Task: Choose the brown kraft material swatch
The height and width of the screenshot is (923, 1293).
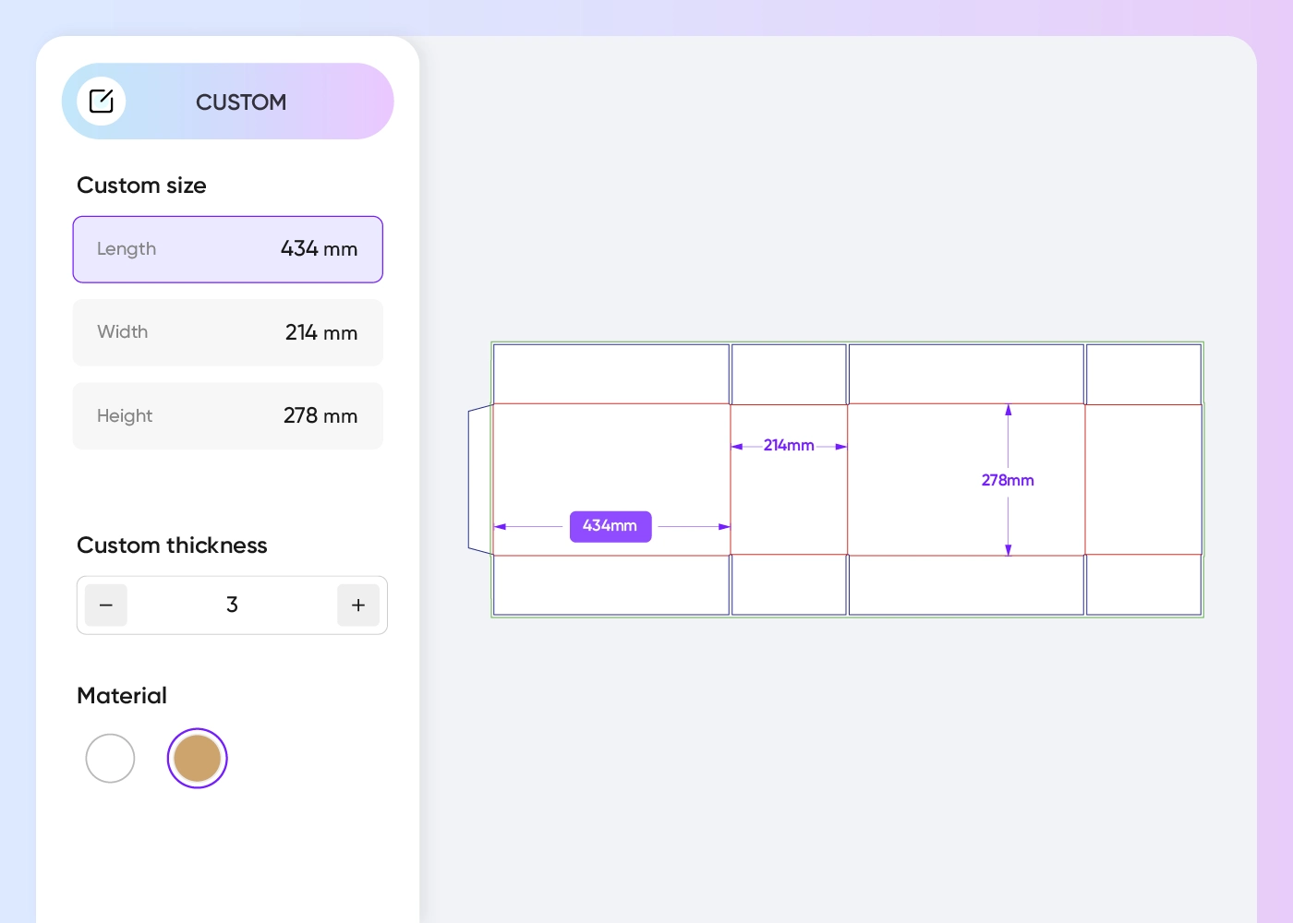Action: click(x=197, y=759)
